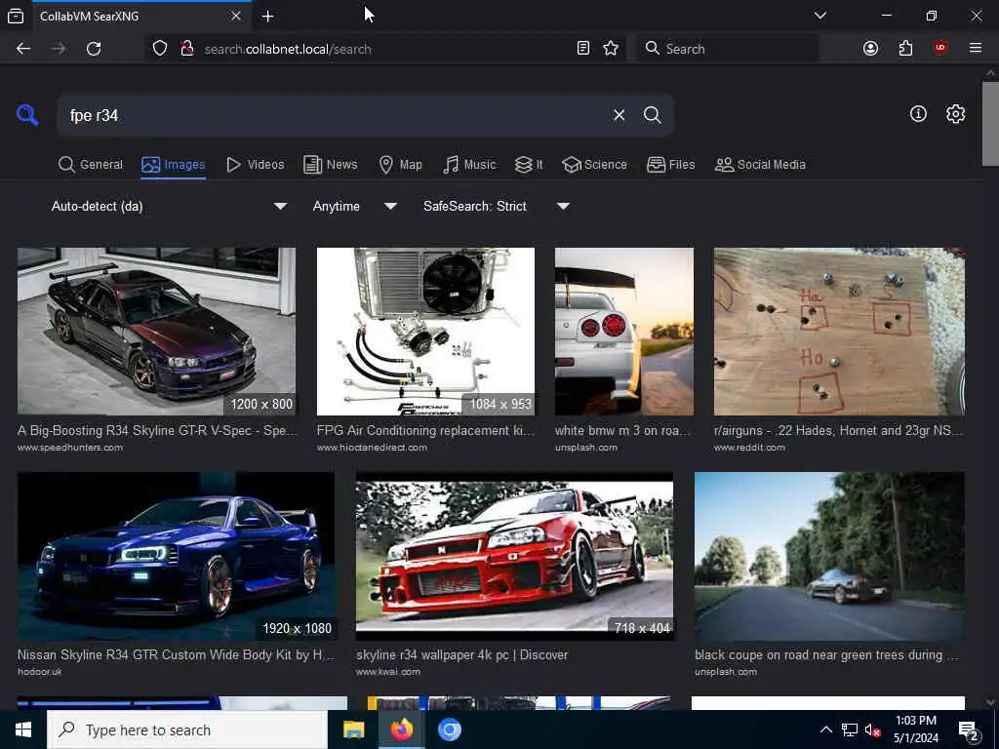Show hidden system tray icons
Image resolution: width=999 pixels, height=749 pixels.
825,729
